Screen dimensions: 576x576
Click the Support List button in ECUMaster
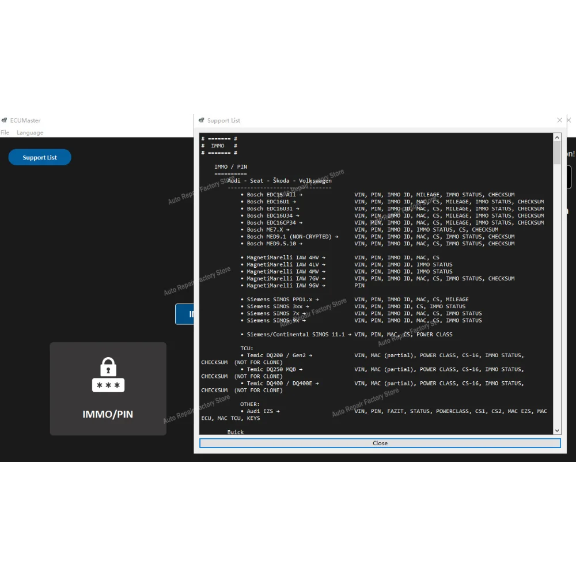[x=40, y=157]
